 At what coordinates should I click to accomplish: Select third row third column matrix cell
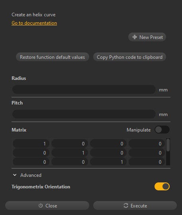point(108,162)
